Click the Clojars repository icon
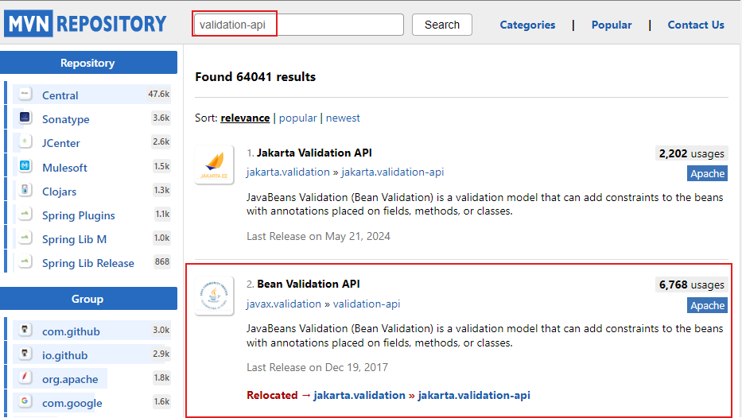The height and width of the screenshot is (418, 742). (x=25, y=190)
